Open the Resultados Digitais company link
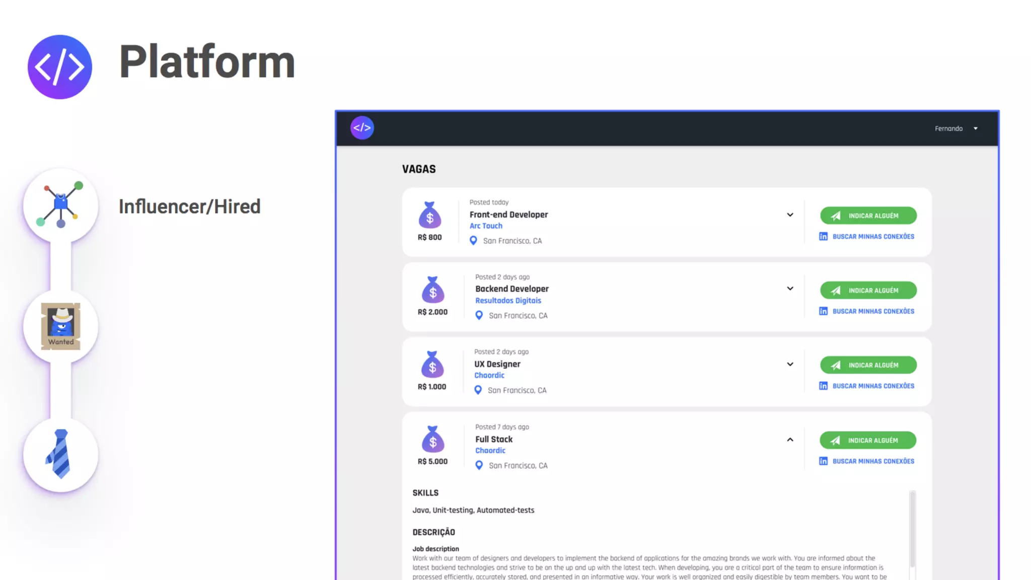The image size is (1031, 580). coord(508,301)
